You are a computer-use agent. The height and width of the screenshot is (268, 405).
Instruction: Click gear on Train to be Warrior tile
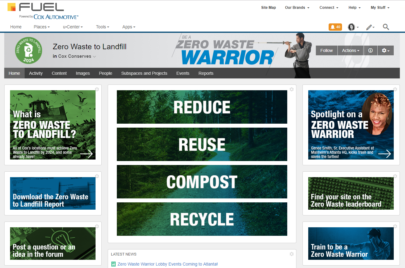pyautogui.click(x=395, y=226)
